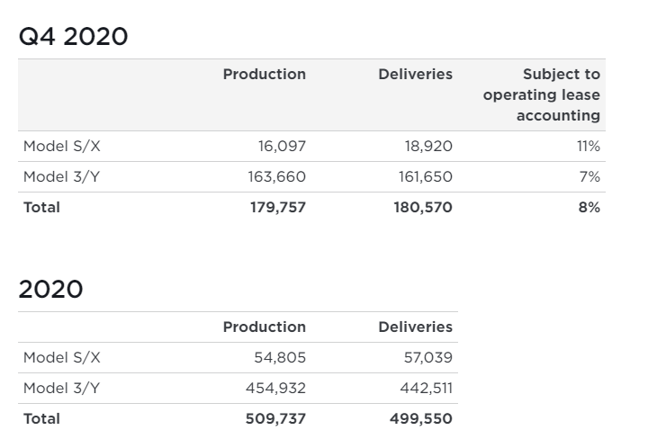This screenshot has height=439, width=666.
Task: Click Model 3/Y row label in 2020 annual table
Action: pos(61,388)
